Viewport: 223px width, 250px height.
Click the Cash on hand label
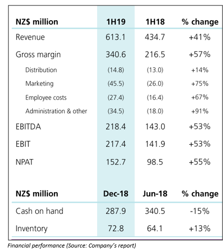[x=40, y=211]
